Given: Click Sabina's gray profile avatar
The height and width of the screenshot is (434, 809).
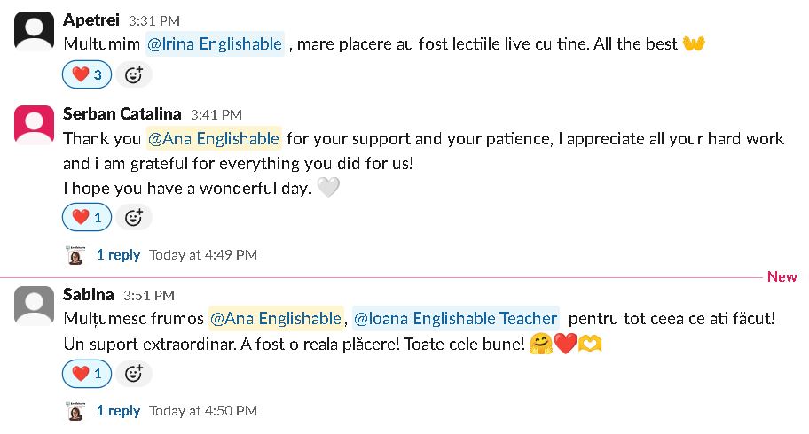Looking at the screenshot, I should tap(35, 306).
